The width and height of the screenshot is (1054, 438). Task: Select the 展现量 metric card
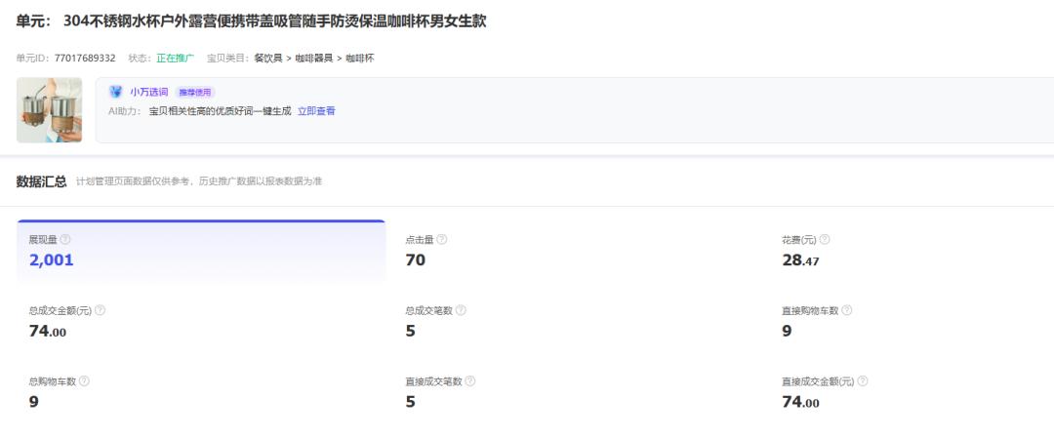point(201,252)
